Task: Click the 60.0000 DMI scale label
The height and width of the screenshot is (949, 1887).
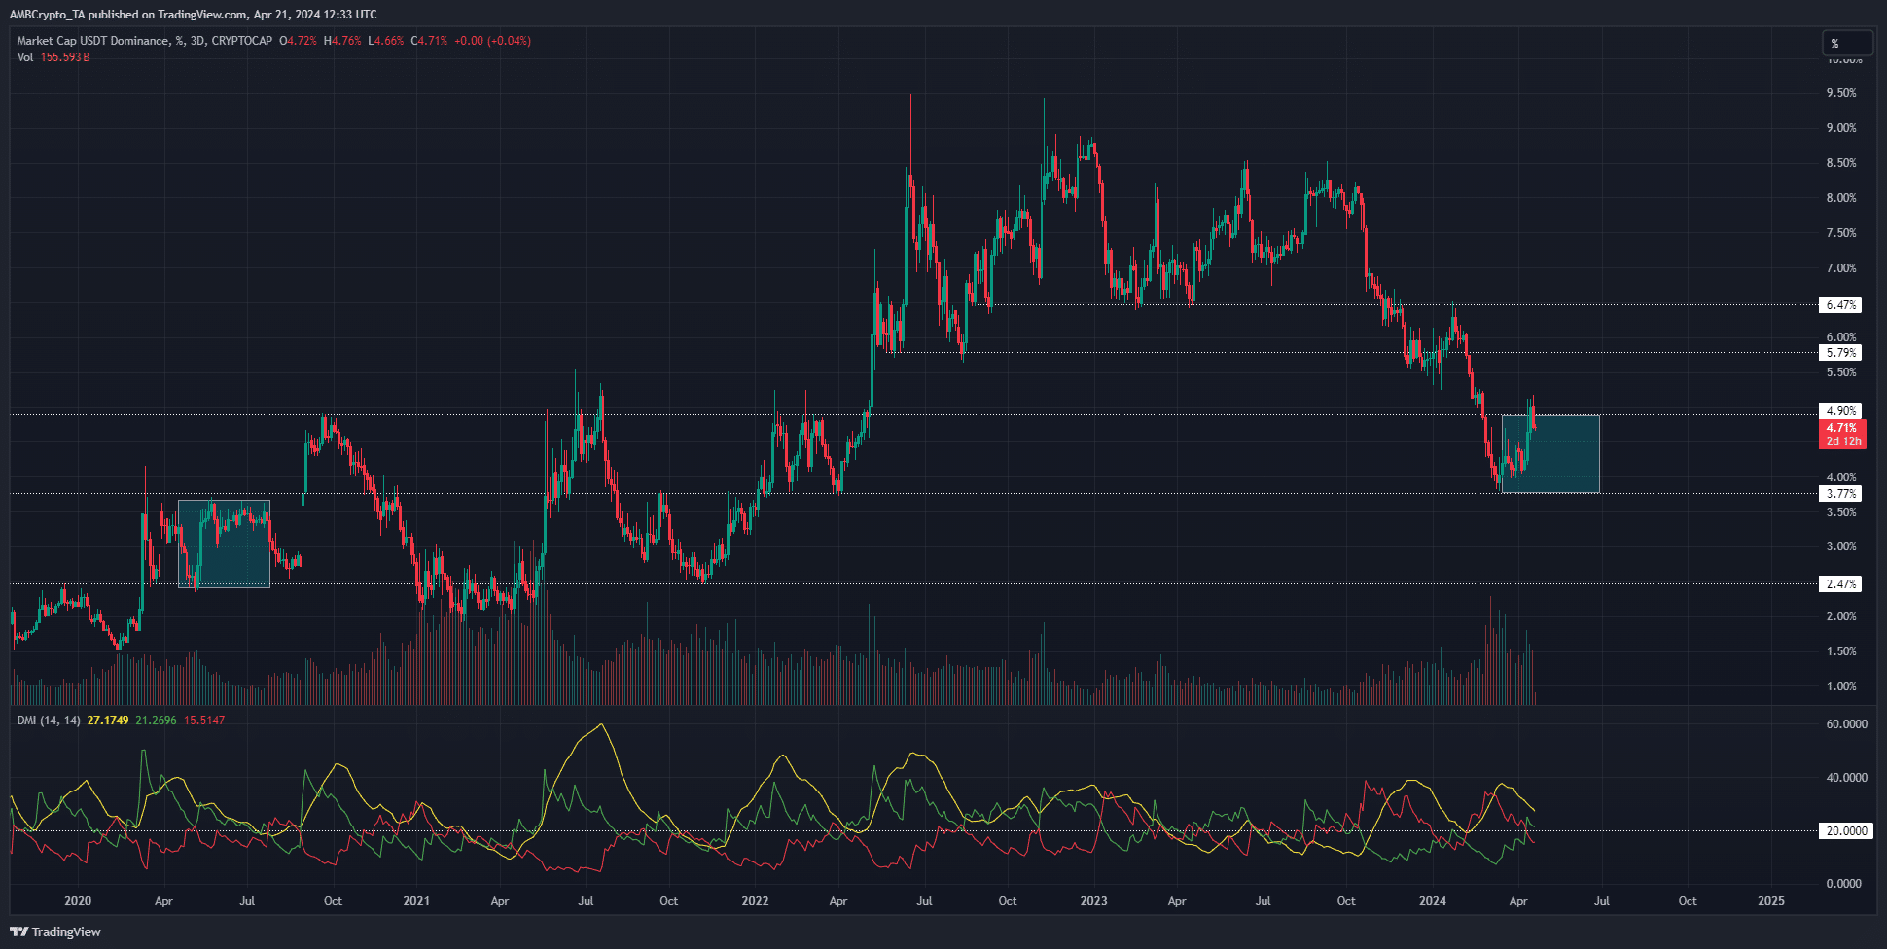Action: click(1846, 724)
